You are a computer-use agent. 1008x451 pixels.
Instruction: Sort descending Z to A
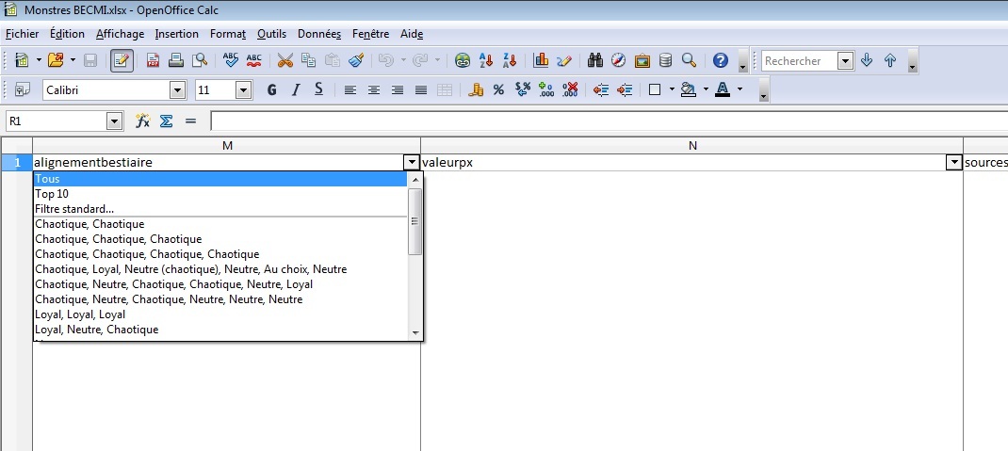click(510, 60)
